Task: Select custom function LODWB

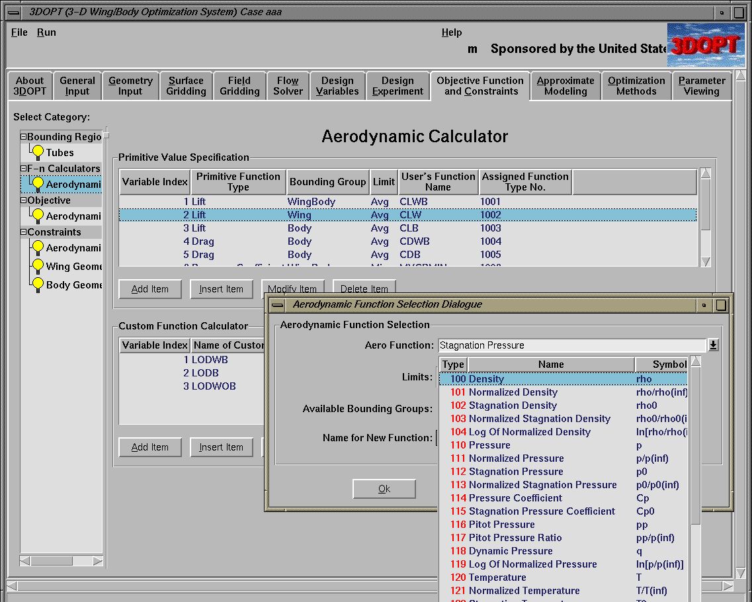Action: click(192, 360)
